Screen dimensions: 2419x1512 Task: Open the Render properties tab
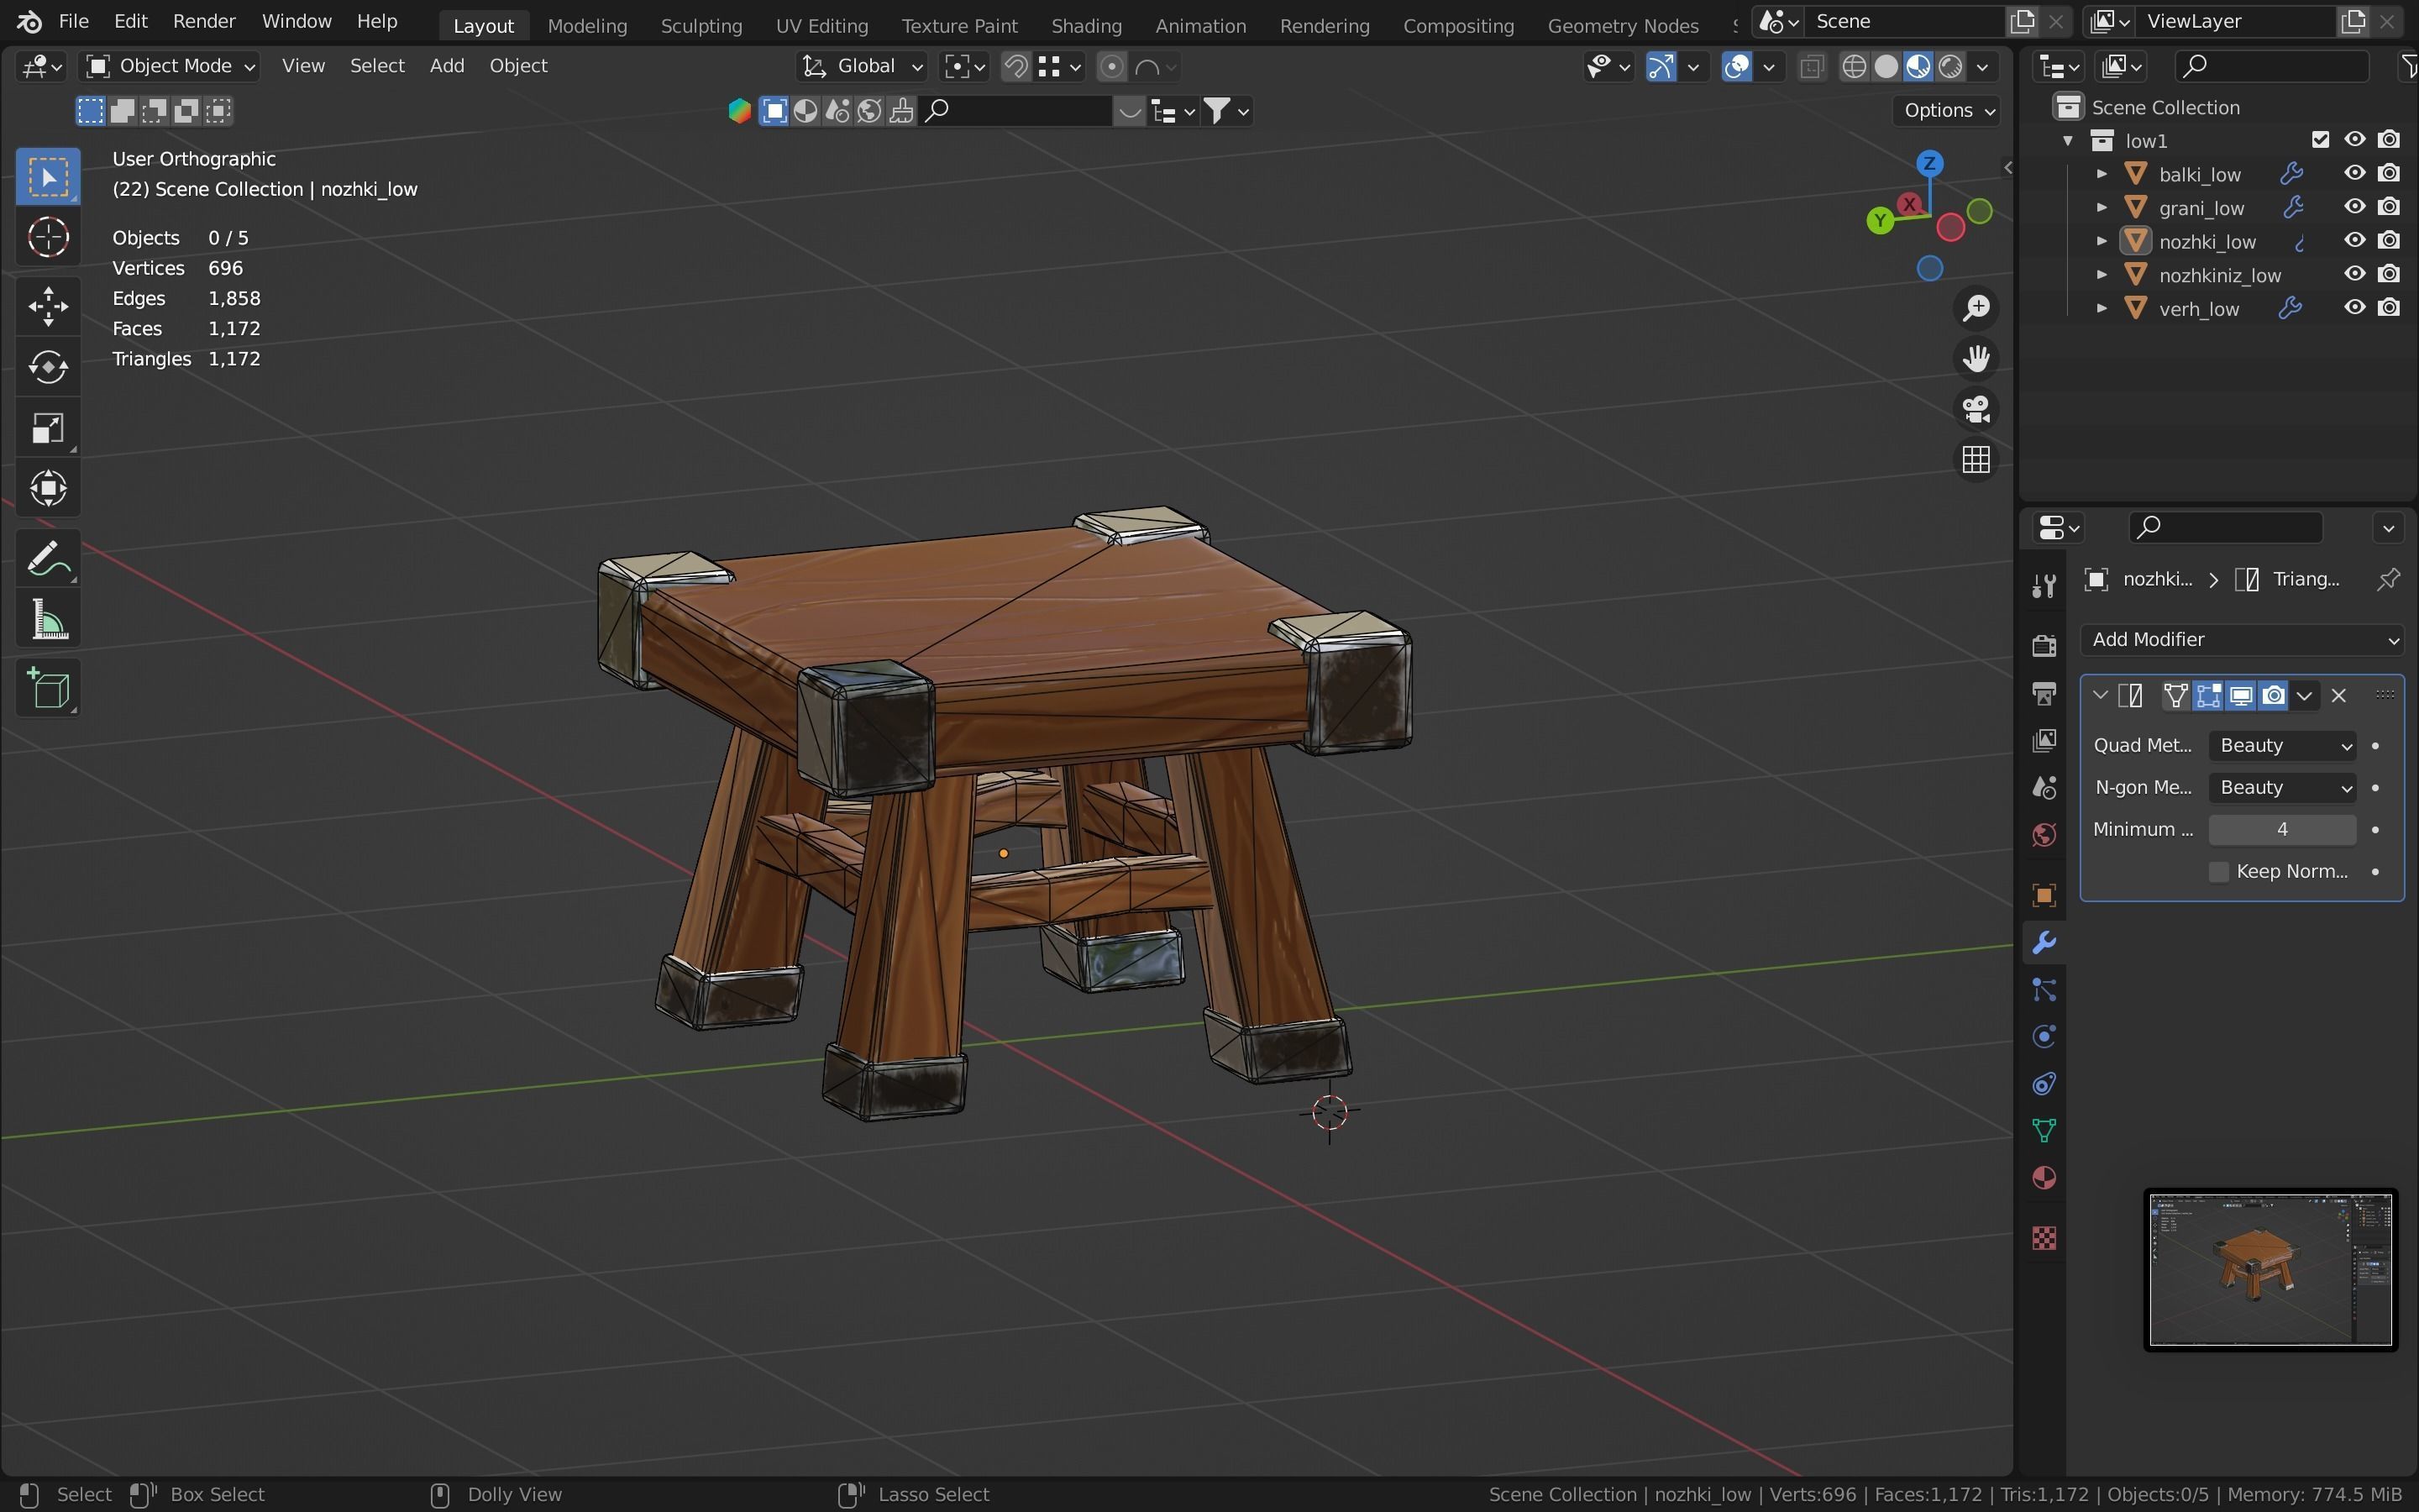tap(2044, 645)
